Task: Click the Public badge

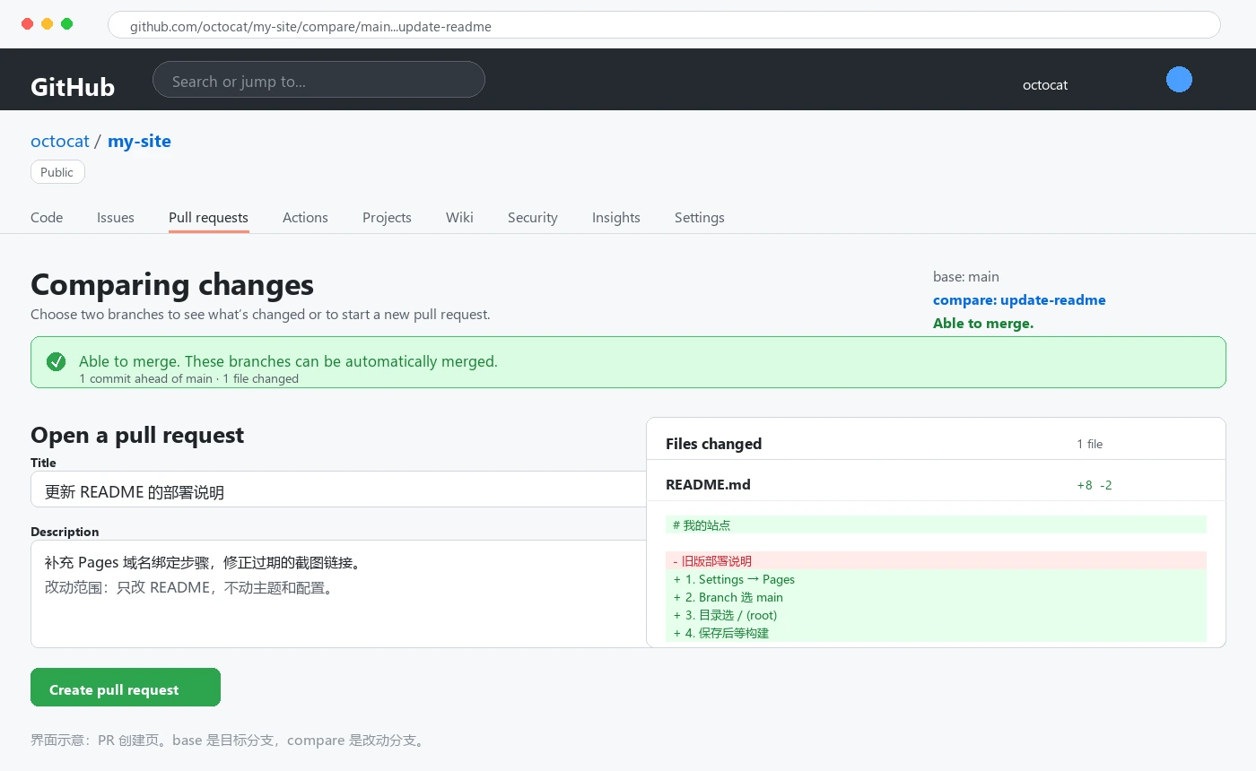Action: point(57,172)
